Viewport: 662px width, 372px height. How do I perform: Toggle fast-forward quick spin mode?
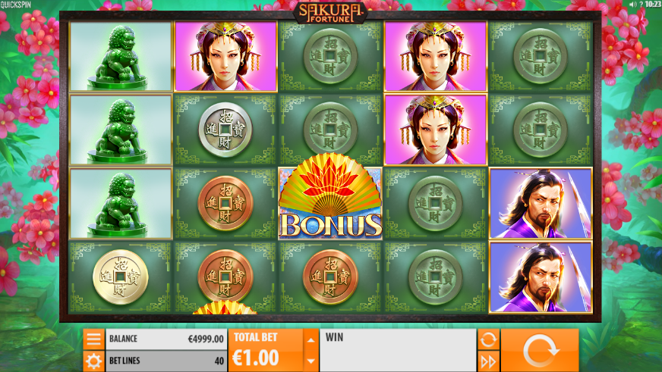[488, 361]
